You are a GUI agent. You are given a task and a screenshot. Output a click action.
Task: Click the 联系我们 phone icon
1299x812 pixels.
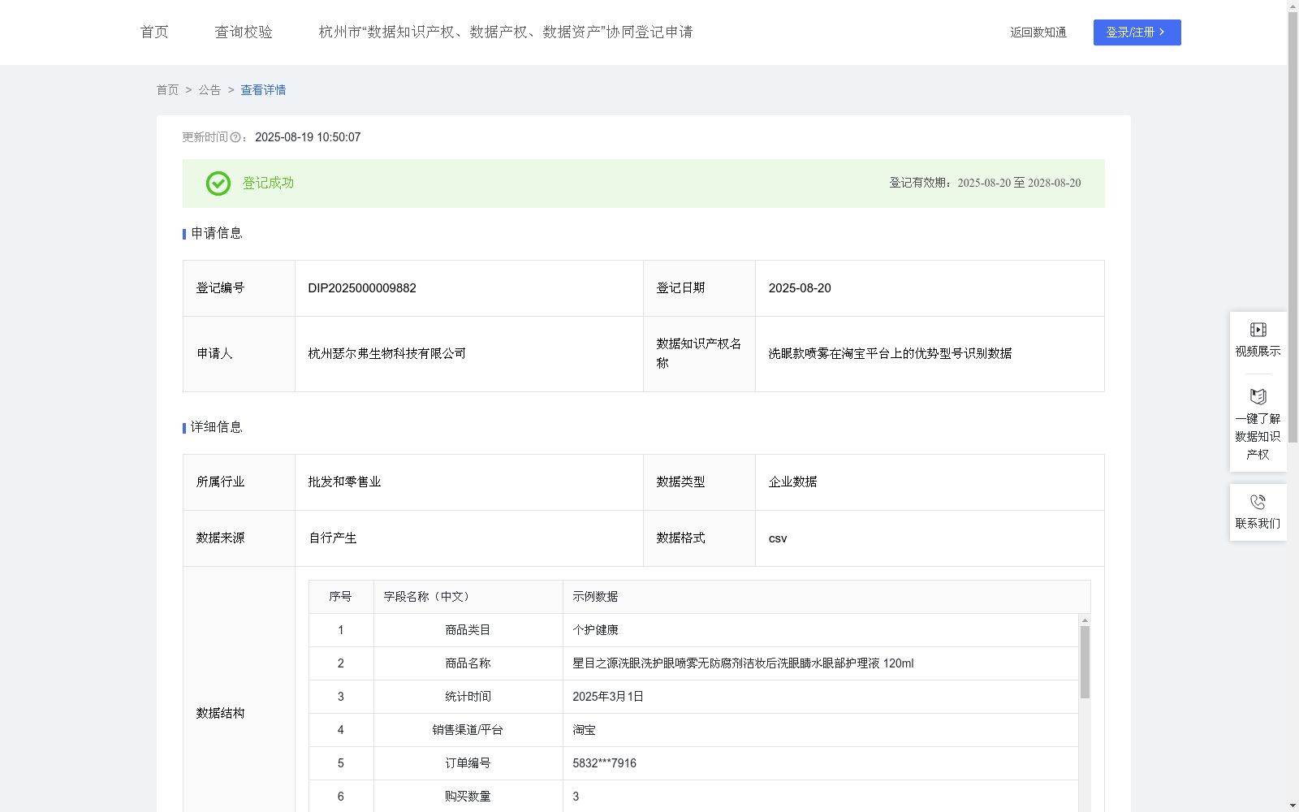pos(1258,502)
